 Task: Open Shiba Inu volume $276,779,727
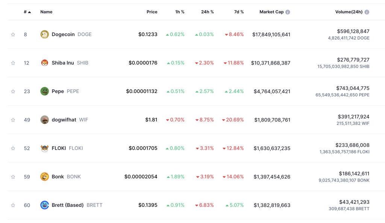click(353, 60)
